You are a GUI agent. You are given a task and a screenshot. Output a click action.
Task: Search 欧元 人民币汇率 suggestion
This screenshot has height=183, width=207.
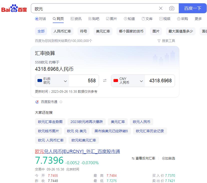51,140
